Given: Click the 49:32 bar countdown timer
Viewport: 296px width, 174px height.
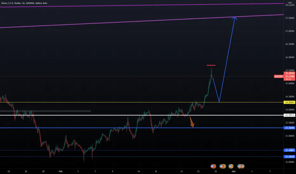Looking at the screenshot, I should [288, 79].
